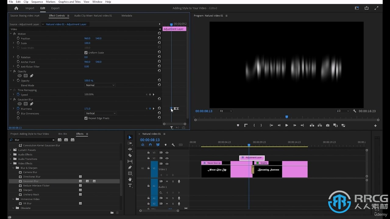
Task: Open playback resolution 1/2 dropdown
Action: tap(343, 111)
